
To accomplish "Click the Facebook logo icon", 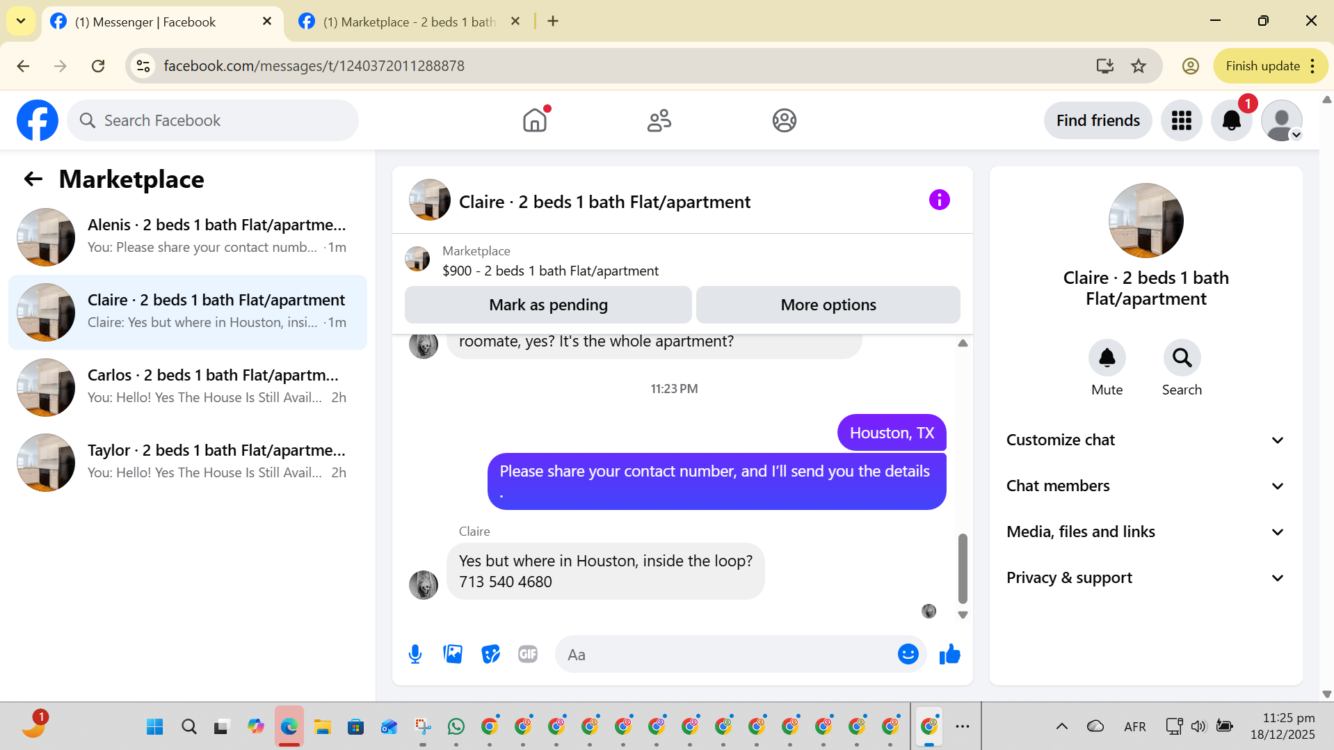I will pyautogui.click(x=38, y=120).
